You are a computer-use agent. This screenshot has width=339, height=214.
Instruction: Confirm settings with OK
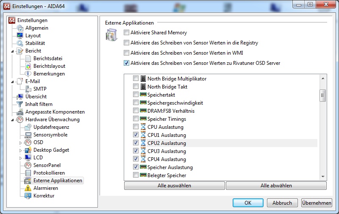[248, 203]
